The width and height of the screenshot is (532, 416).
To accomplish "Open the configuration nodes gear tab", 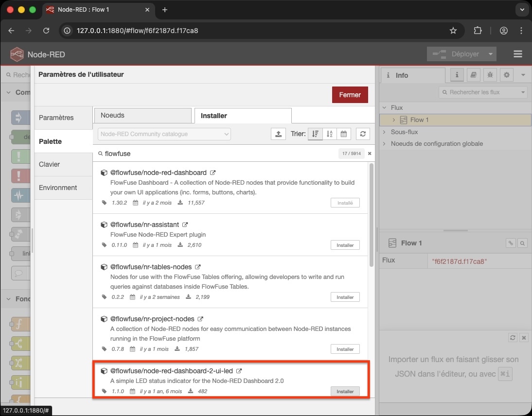I will 507,75.
